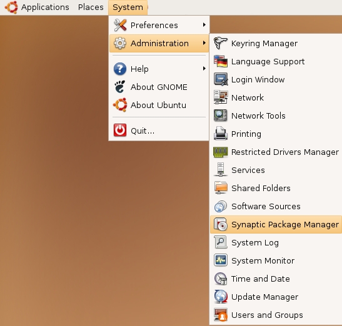Screen dimensions: 342x326
Task: Click the System Monitor graph icon
Action: pyautogui.click(x=221, y=260)
